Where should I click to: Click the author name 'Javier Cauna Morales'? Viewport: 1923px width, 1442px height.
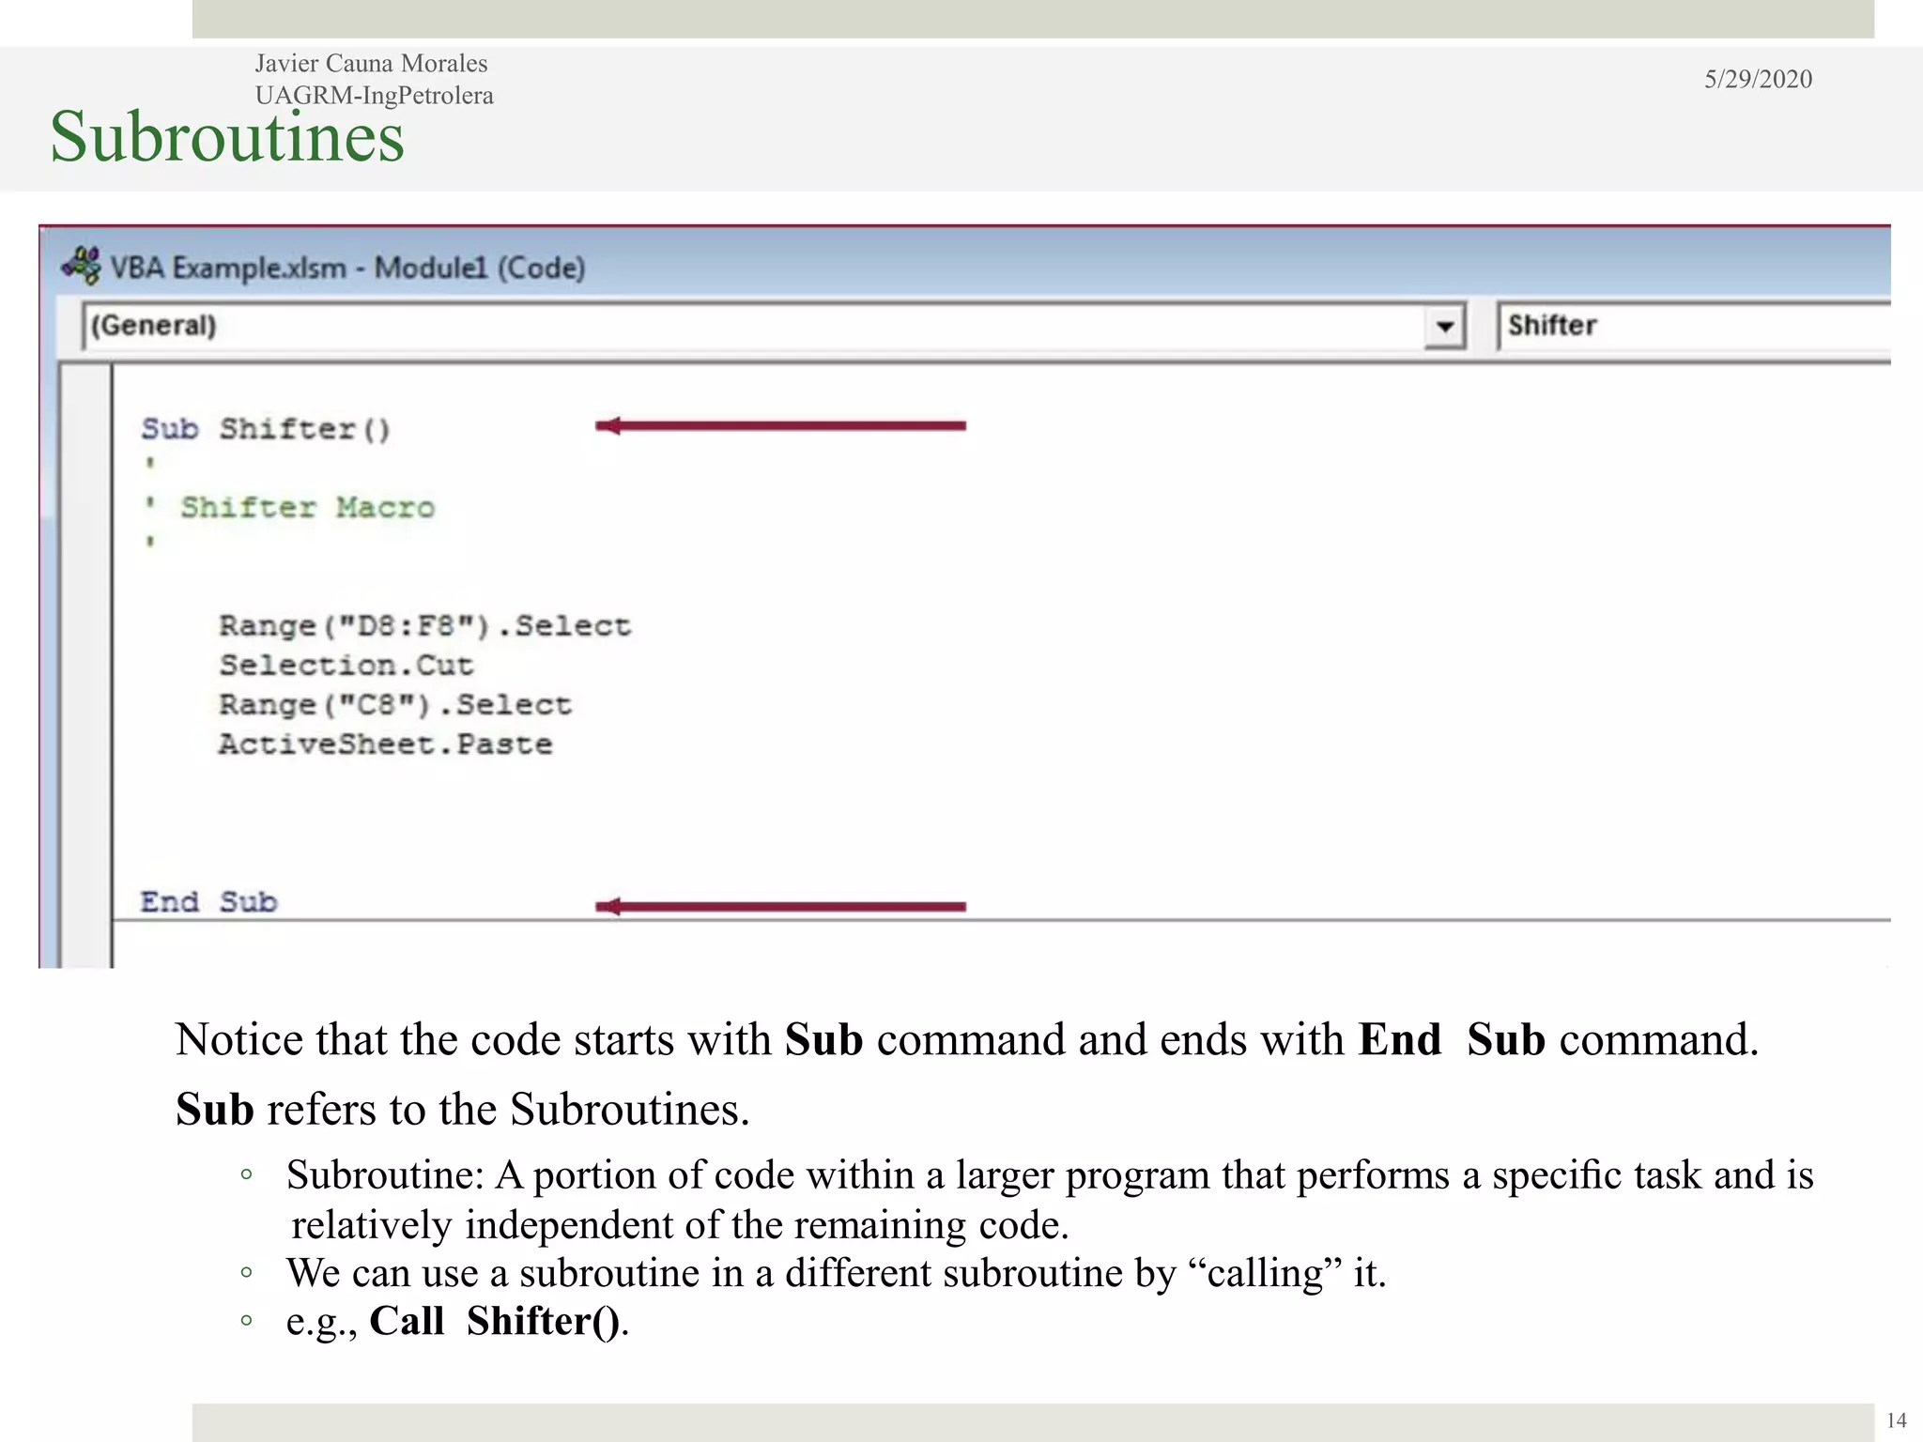(x=371, y=63)
